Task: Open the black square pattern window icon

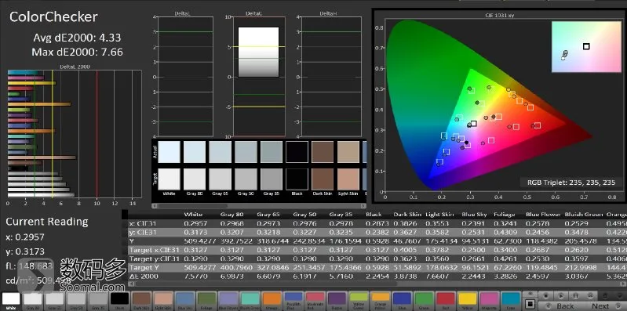Action: (x=530, y=304)
